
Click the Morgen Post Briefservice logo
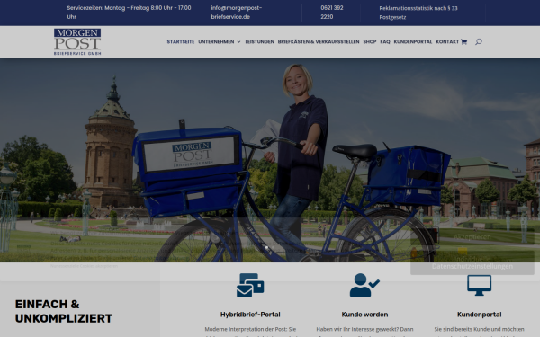coord(77,41)
